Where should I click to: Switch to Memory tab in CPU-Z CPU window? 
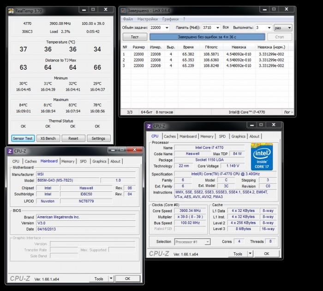tap(207, 136)
